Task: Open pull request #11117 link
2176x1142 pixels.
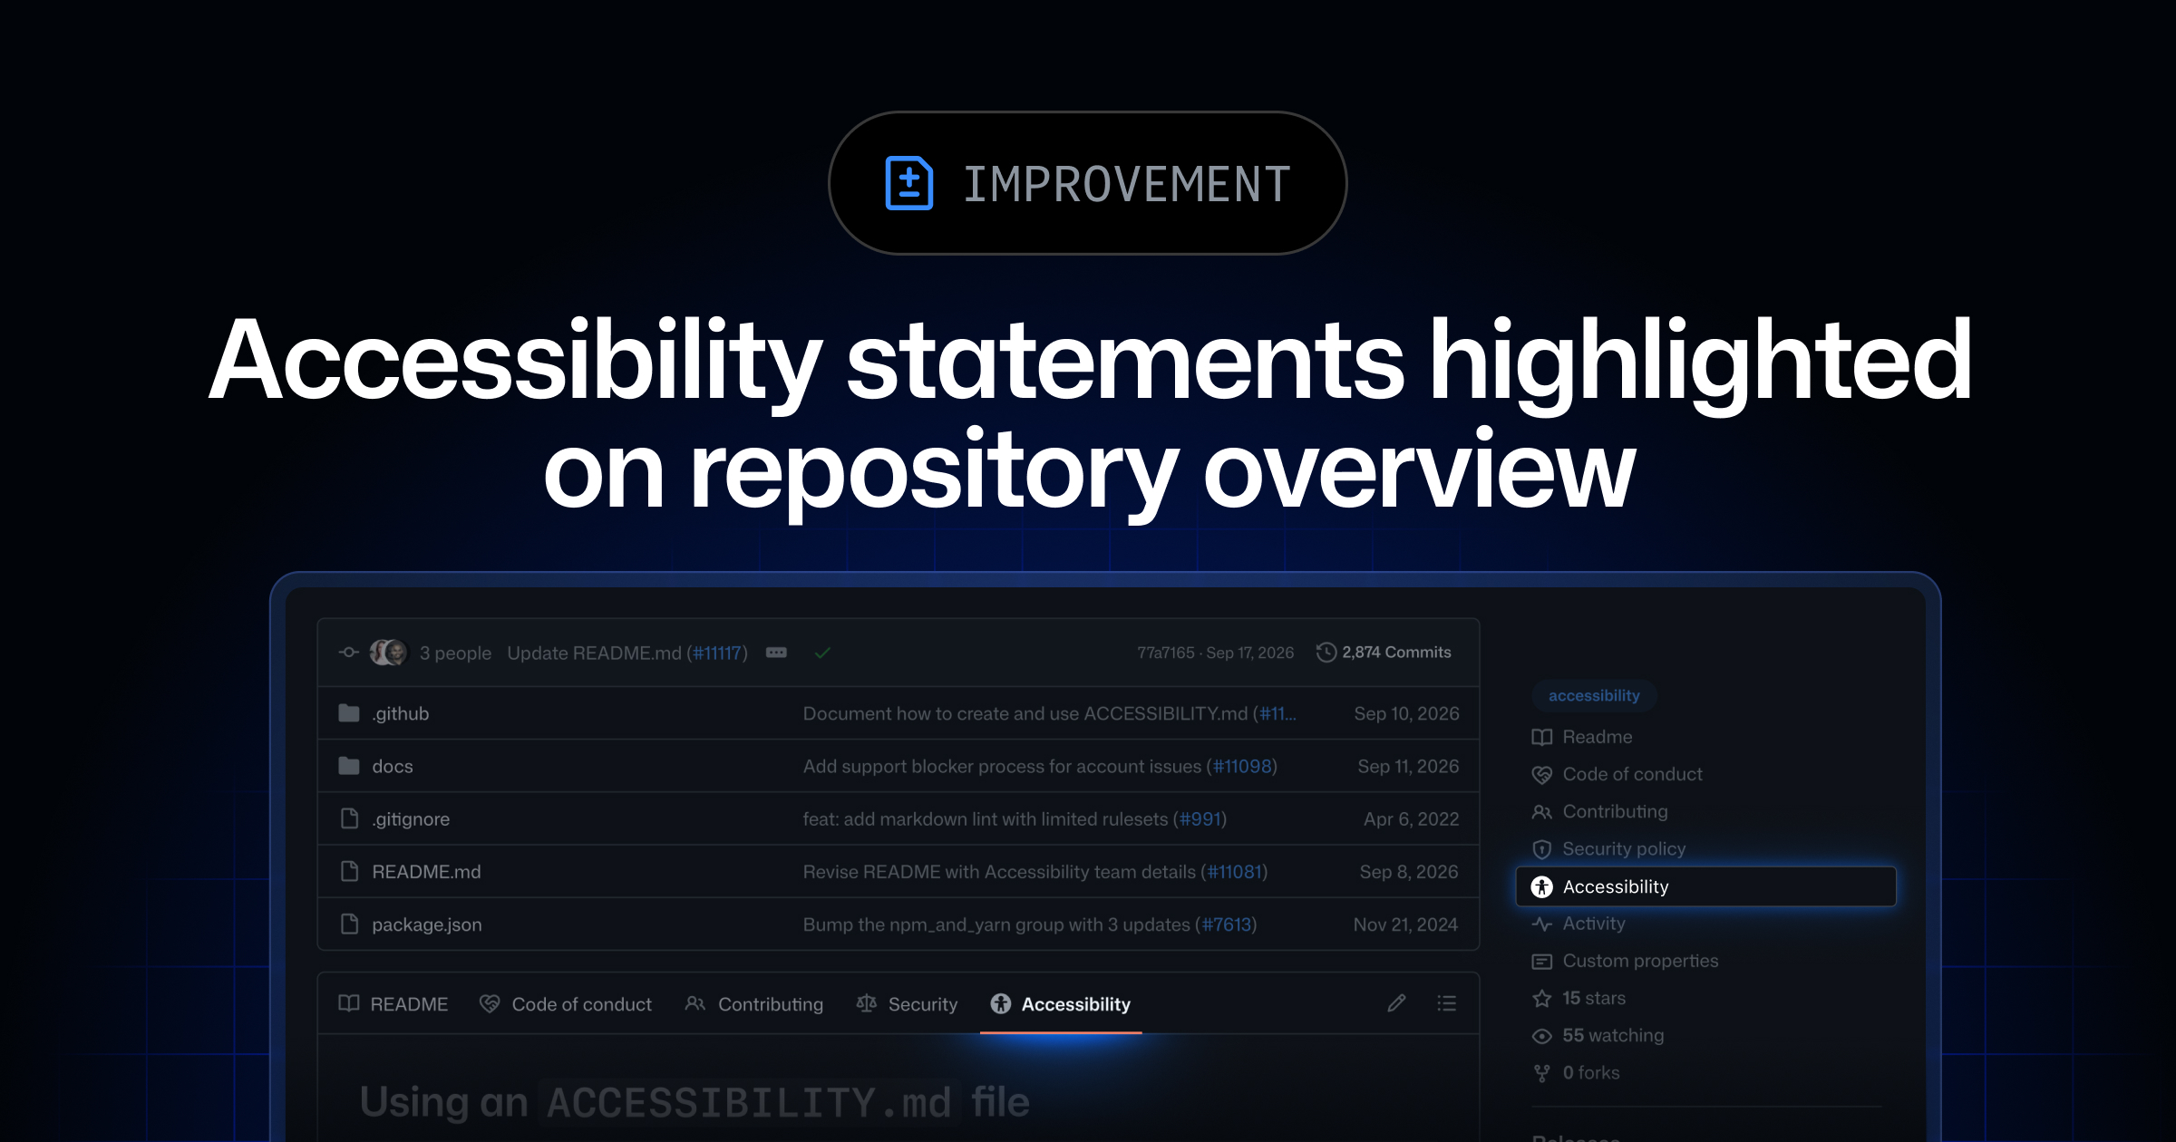Action: (717, 653)
